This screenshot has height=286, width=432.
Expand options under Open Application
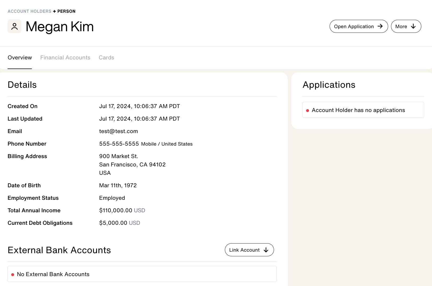[358, 26]
